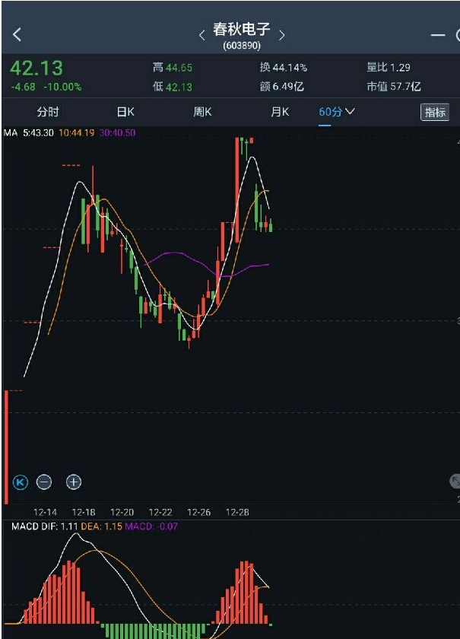
Task: Click the turnover rate 44.14%
Action: click(289, 67)
